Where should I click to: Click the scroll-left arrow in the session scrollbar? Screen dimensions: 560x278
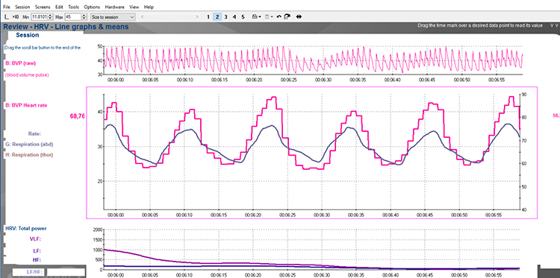143,16
